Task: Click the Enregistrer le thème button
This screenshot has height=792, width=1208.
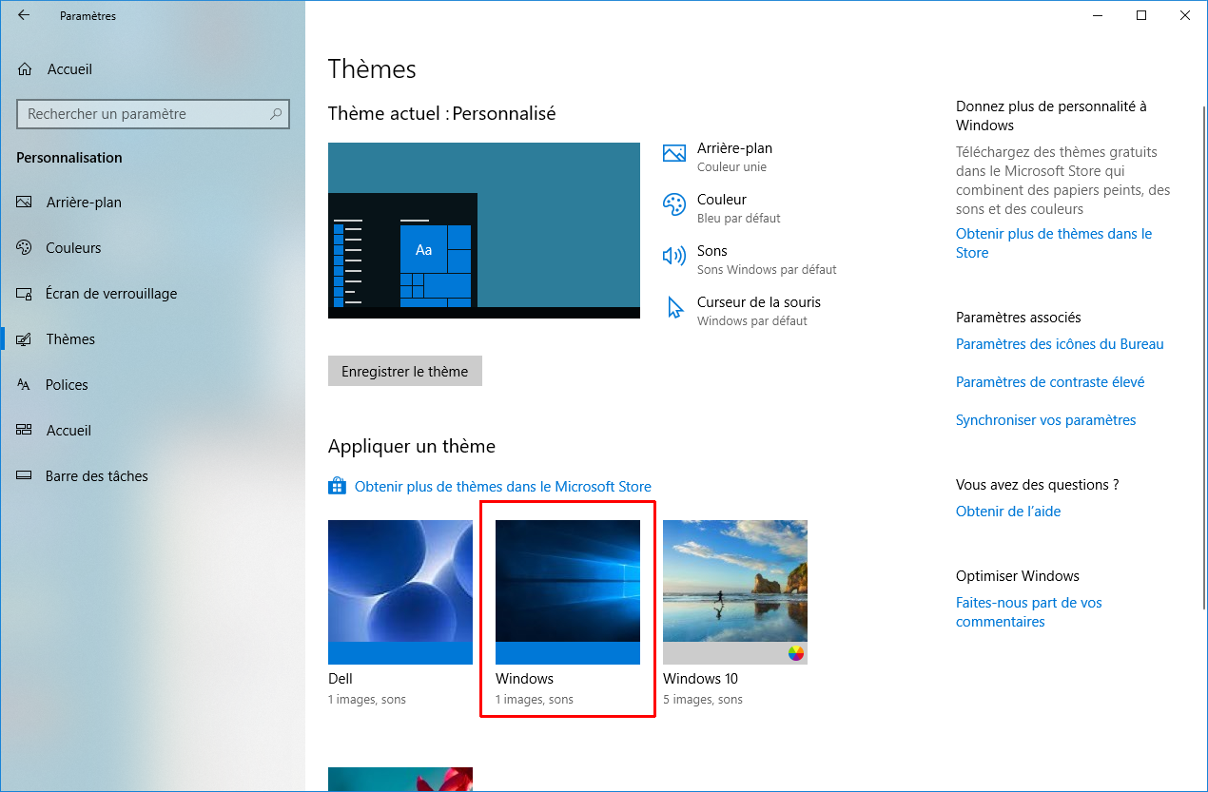Action: click(405, 372)
